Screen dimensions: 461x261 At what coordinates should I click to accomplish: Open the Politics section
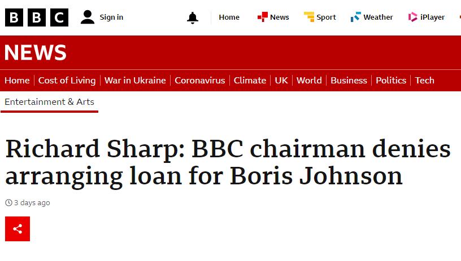[x=391, y=80]
